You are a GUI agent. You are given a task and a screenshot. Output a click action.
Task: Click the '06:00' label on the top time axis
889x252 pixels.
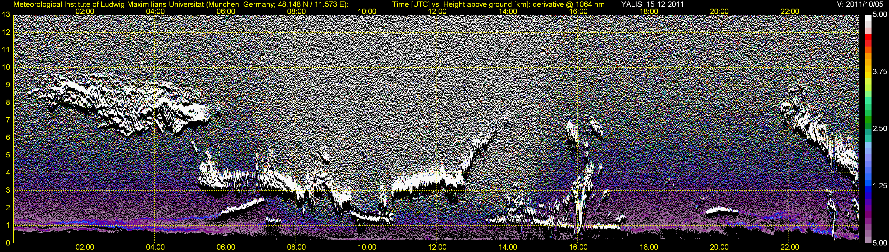point(226,11)
